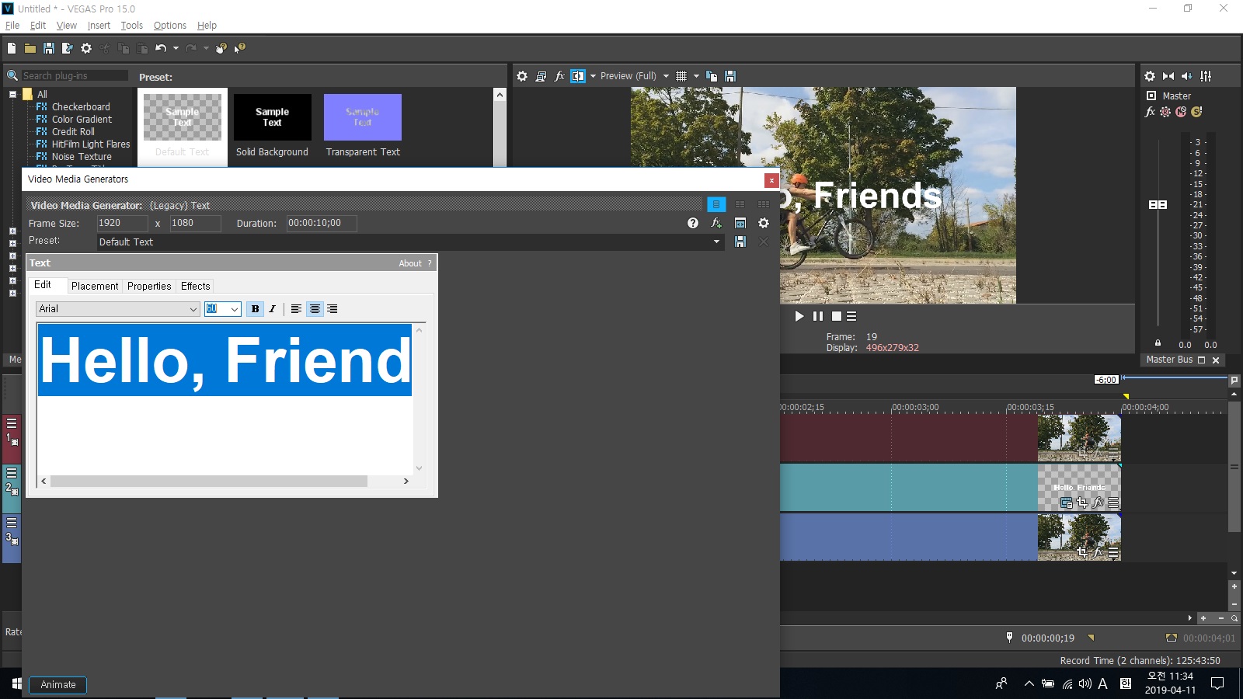Close the Master Bus panel tab
Viewport: 1243px width, 699px height.
pos(1216,360)
